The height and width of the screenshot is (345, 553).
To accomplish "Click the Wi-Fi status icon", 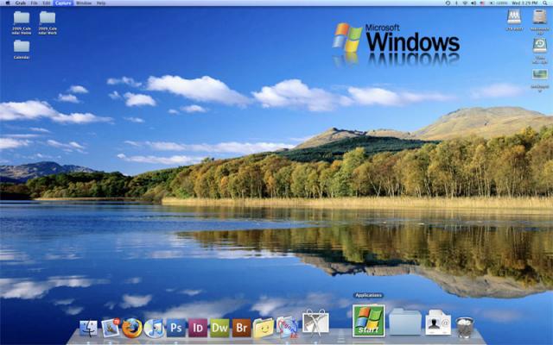I will pos(465,3).
